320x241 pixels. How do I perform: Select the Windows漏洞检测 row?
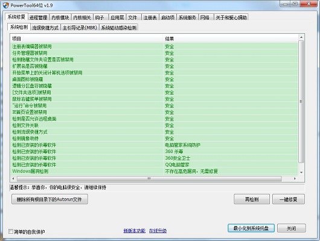coord(154,171)
